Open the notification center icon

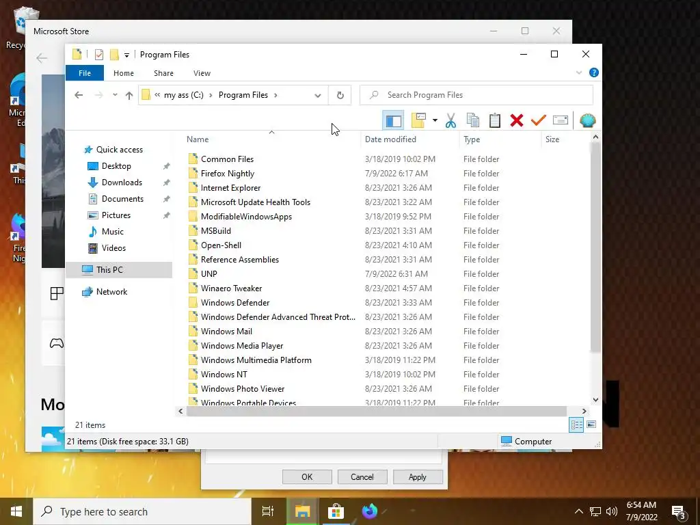(x=679, y=513)
